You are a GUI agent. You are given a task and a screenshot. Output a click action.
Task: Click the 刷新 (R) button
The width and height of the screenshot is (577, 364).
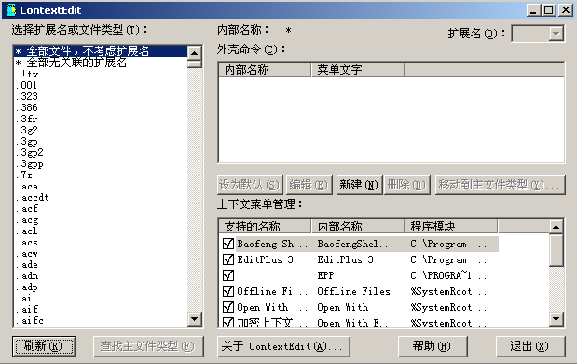point(44,346)
